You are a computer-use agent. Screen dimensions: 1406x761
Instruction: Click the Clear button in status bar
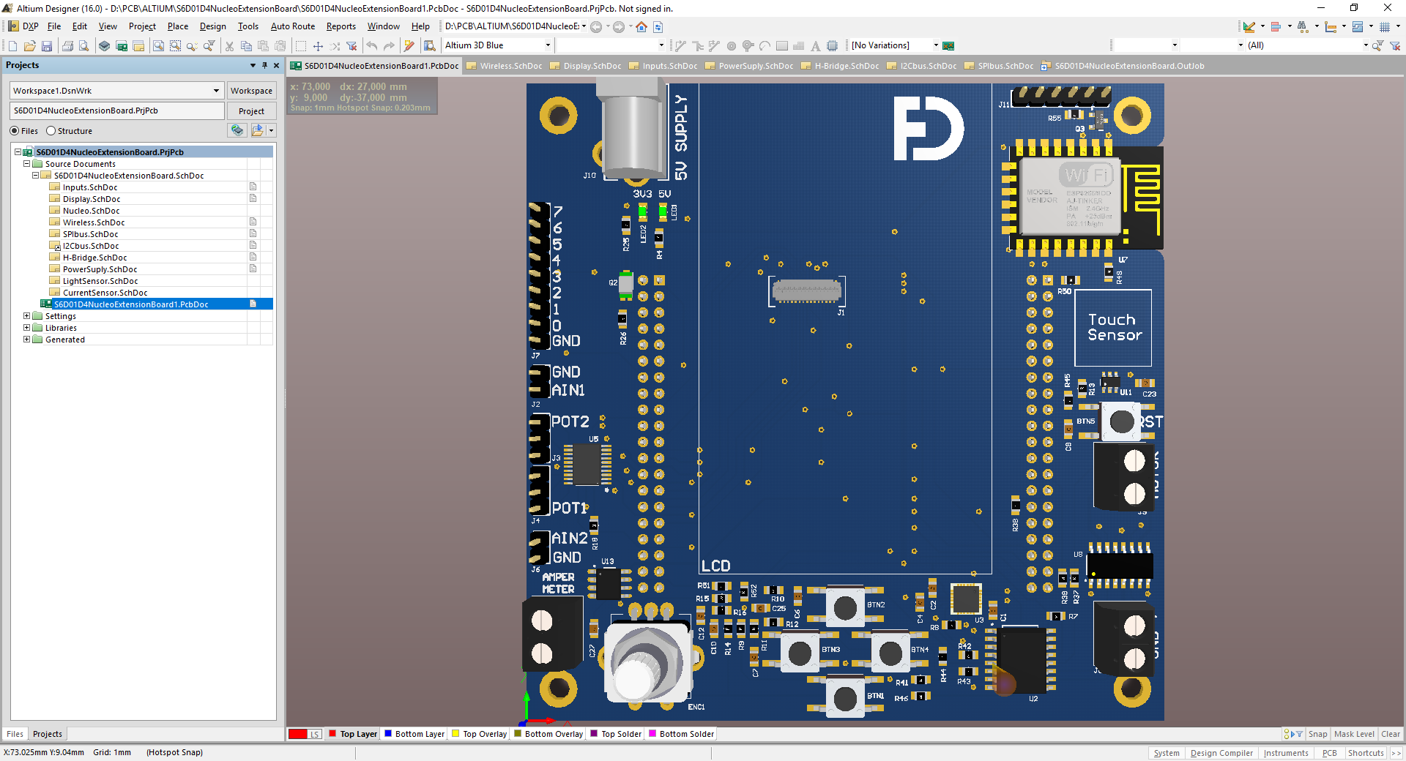(x=1390, y=734)
